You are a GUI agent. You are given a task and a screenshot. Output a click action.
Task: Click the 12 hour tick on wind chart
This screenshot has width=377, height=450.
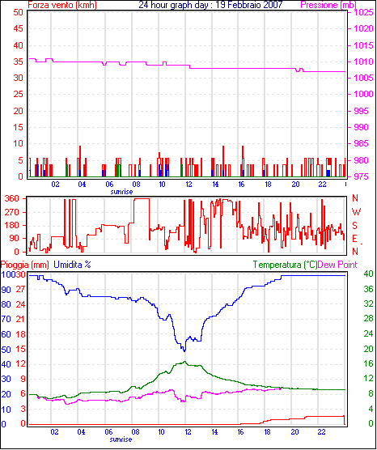click(x=188, y=184)
